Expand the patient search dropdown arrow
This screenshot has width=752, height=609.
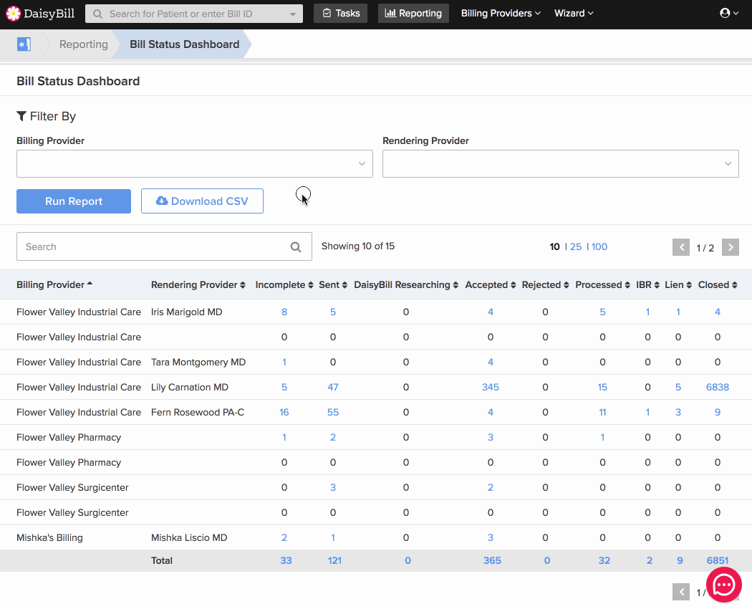pos(292,14)
